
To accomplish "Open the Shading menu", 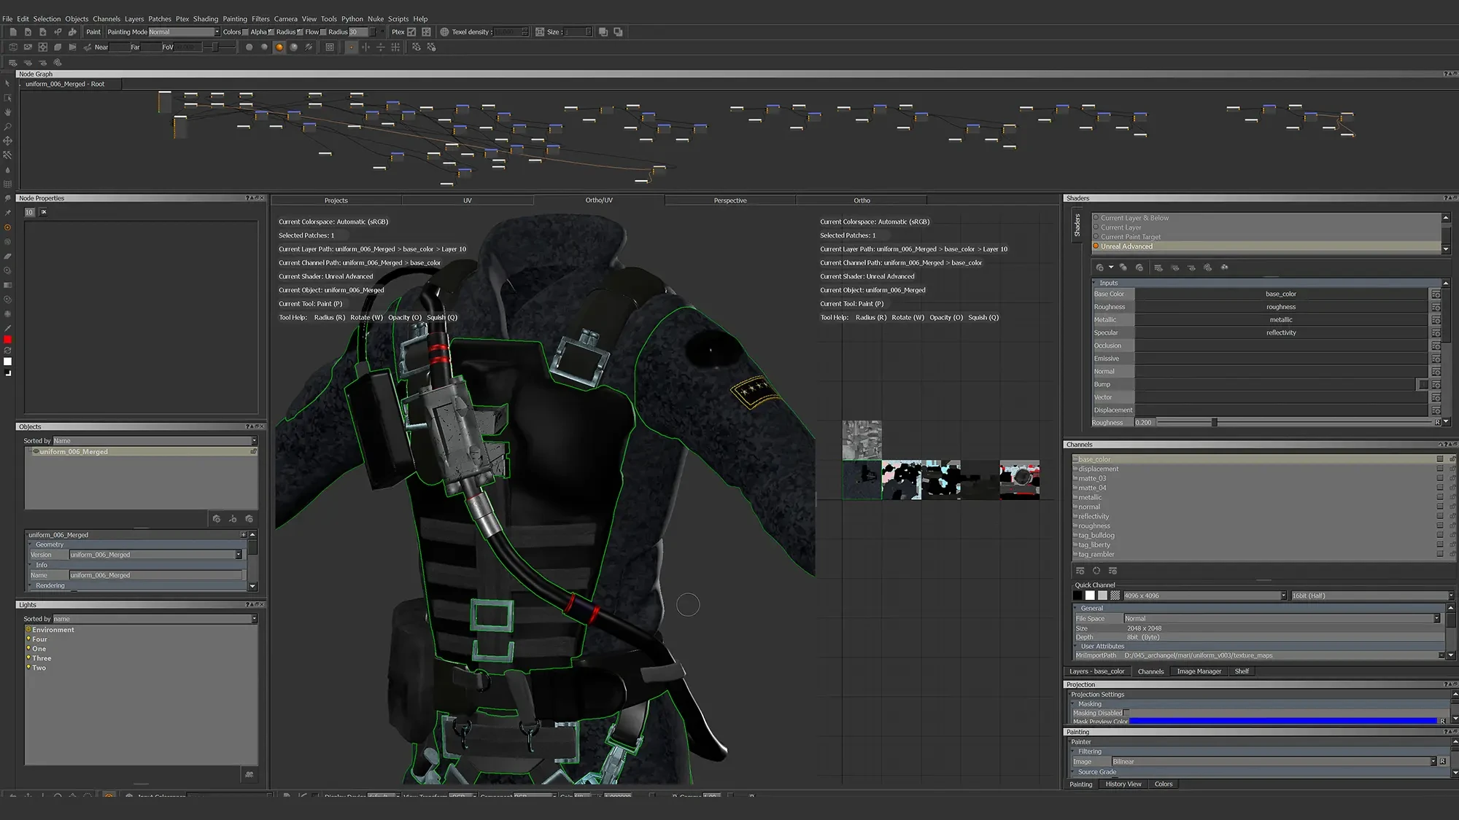I will pos(206,19).
